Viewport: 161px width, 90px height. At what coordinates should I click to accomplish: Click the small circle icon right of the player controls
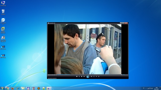point(99,76)
